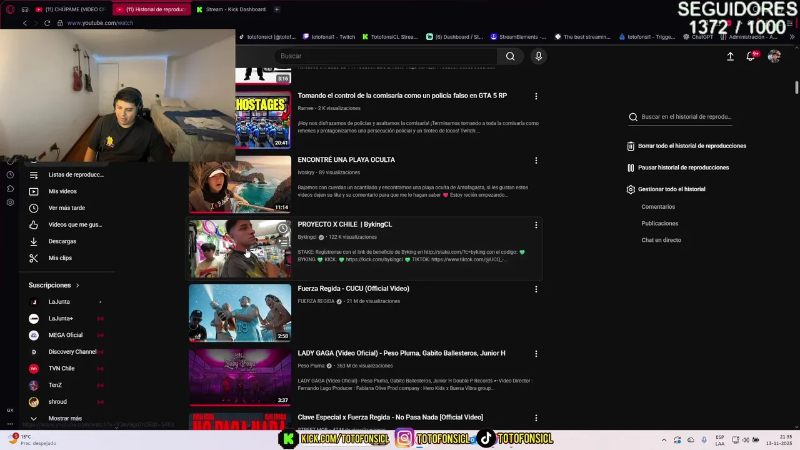Click Pausar historial de reproducciones
This screenshot has height=450, width=800.
pyautogui.click(x=678, y=167)
